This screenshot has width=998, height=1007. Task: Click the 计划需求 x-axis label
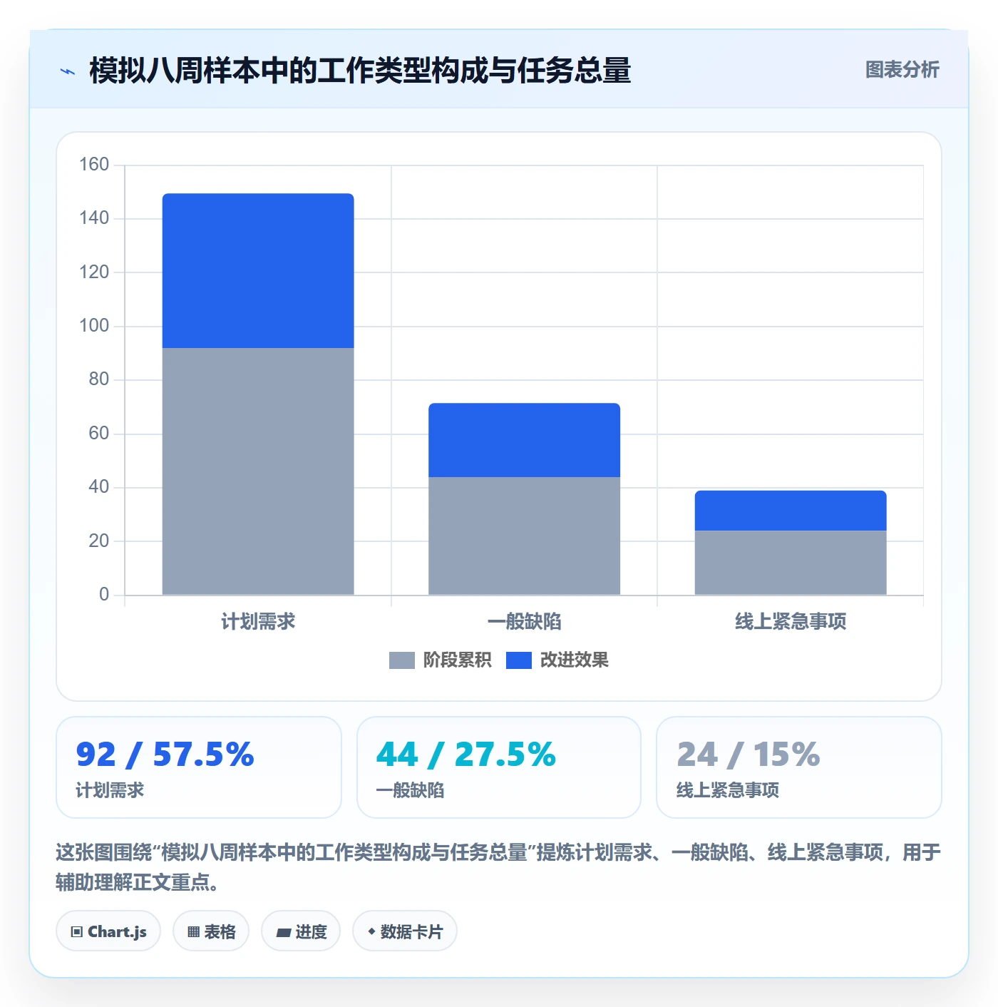coord(258,622)
